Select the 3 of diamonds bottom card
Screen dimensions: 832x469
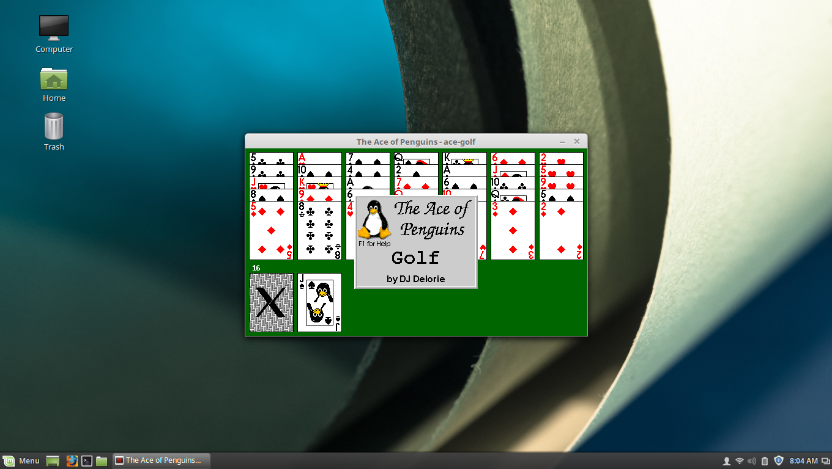click(513, 231)
